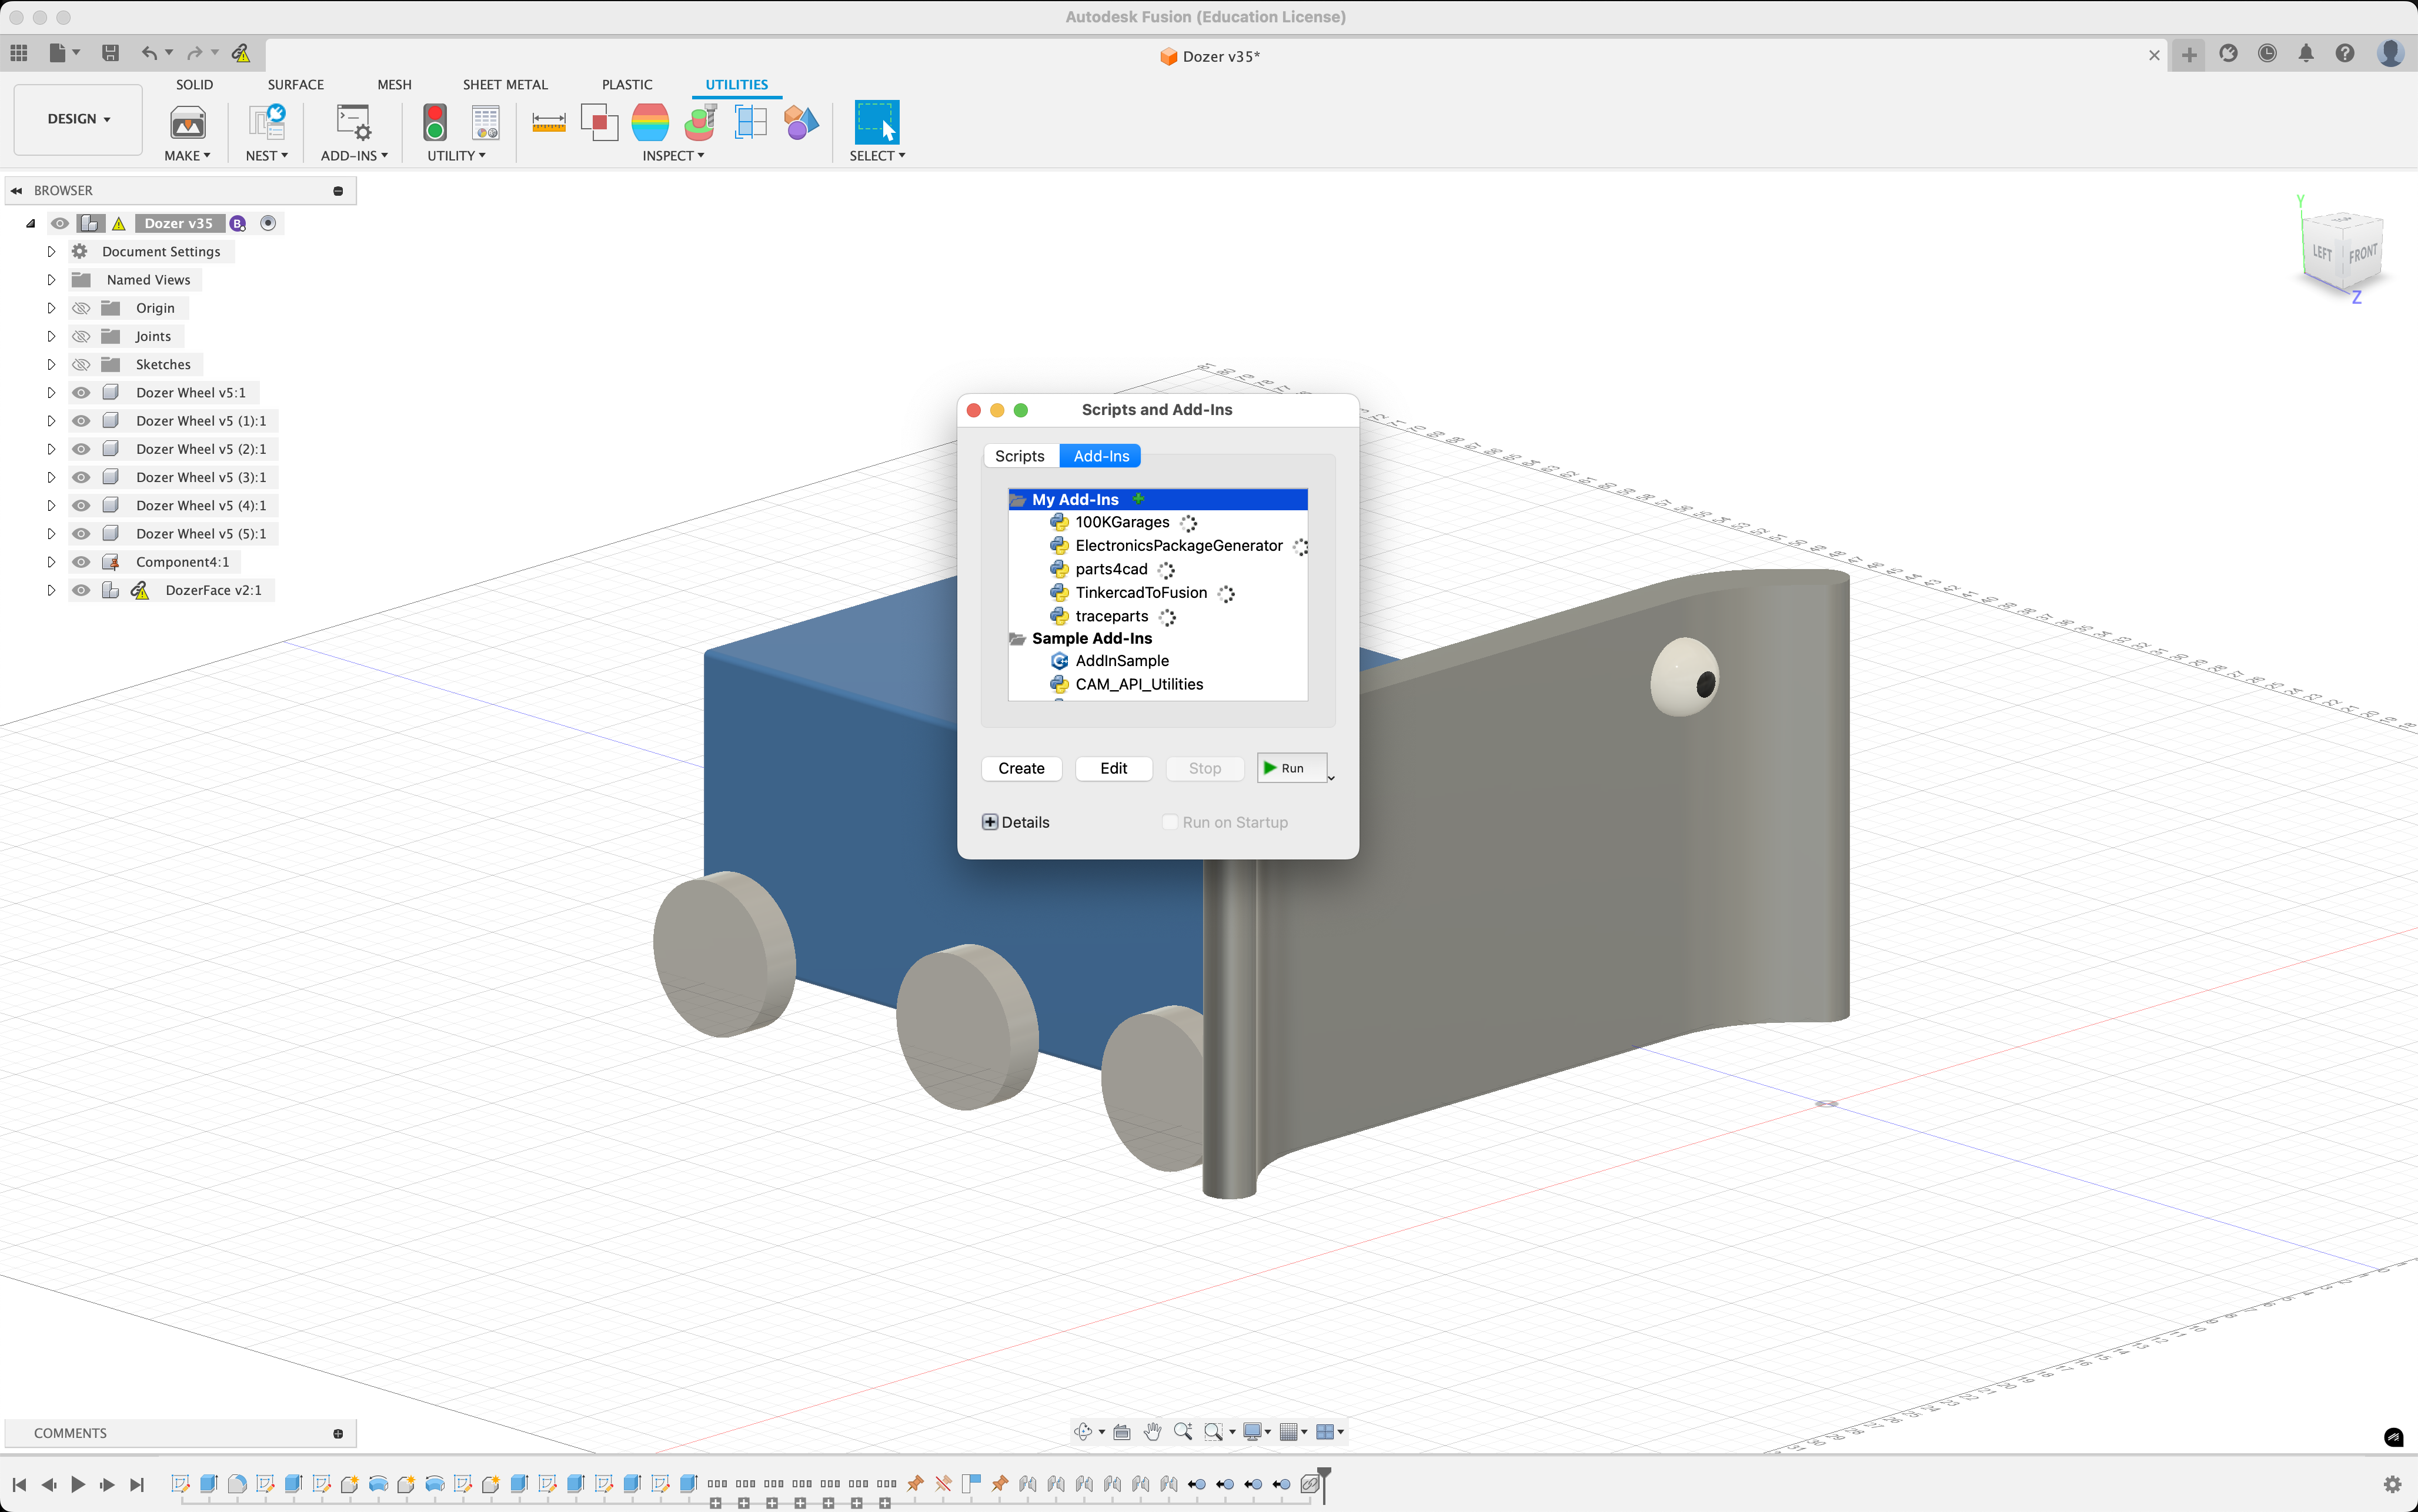
Task: Switch to the Scripts tab
Action: point(1019,456)
